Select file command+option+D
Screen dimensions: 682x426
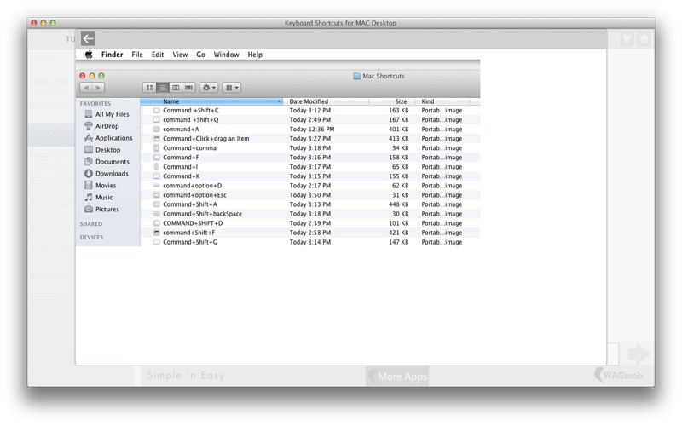coord(310,186)
